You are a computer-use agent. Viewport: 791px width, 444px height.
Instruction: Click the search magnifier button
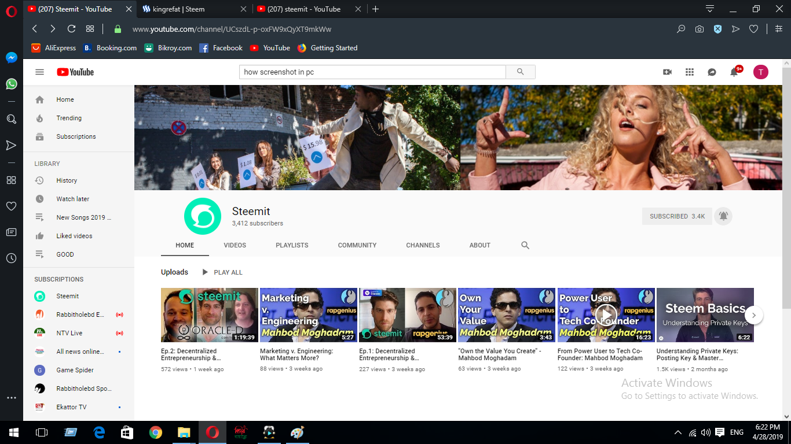pos(520,72)
